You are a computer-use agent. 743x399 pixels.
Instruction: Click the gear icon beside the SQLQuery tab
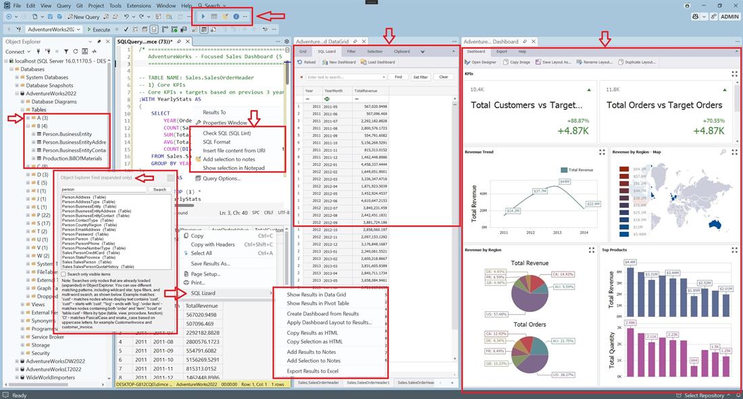(x=286, y=42)
